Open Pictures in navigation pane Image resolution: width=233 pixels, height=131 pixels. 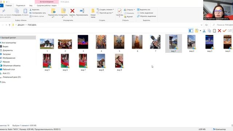tap(9, 58)
